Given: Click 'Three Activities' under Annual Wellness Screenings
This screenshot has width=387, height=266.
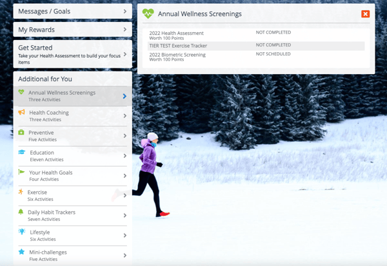Looking at the screenshot, I should pyautogui.click(x=45, y=100).
